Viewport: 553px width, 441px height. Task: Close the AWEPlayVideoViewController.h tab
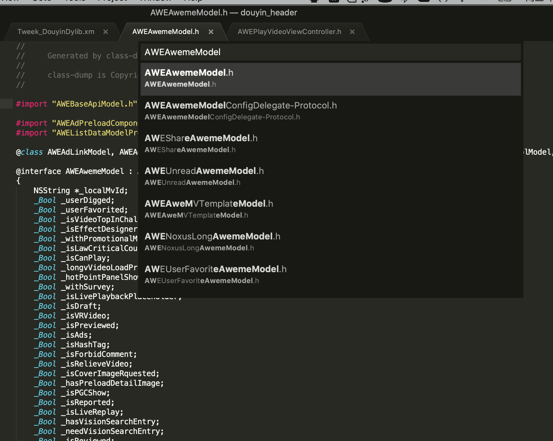(352, 32)
